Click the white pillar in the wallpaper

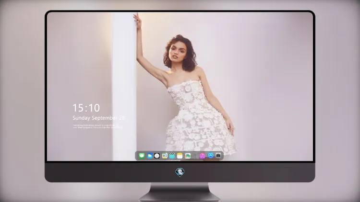pos(124,87)
